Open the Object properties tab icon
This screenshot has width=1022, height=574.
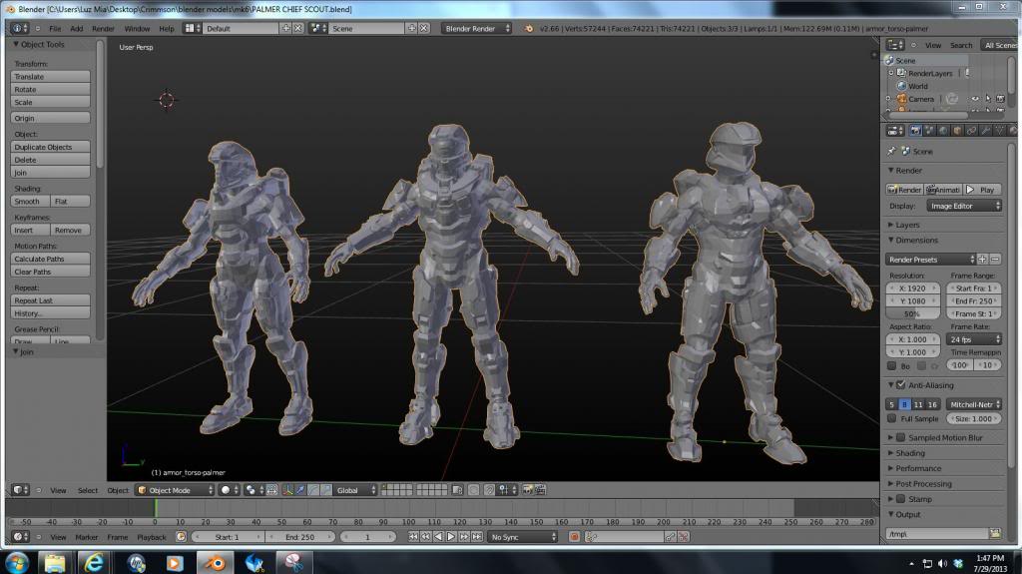pos(957,131)
